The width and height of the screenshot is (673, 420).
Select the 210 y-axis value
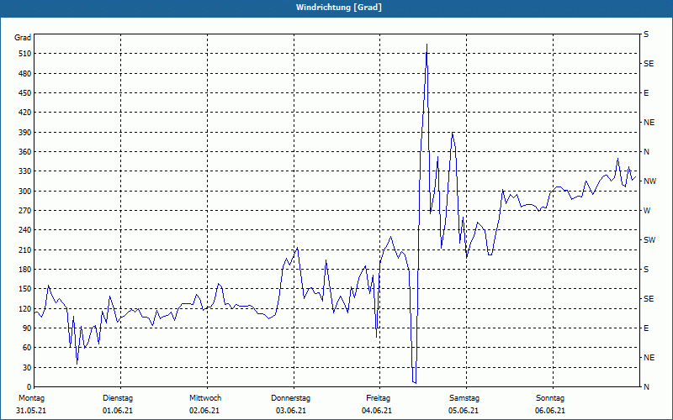tap(24, 249)
